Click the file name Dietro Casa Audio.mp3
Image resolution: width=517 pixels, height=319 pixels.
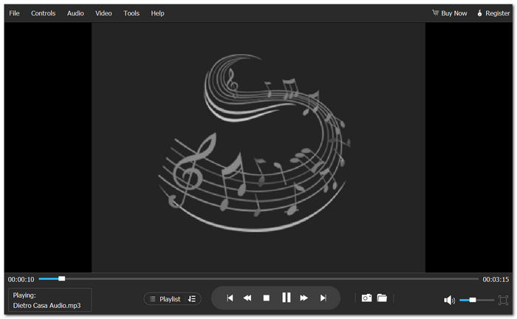pos(47,306)
